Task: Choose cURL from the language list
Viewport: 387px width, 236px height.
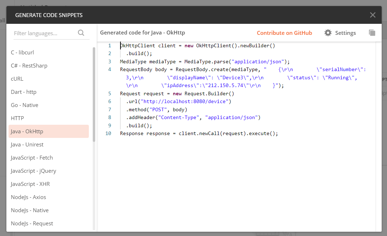Action: coord(49,79)
